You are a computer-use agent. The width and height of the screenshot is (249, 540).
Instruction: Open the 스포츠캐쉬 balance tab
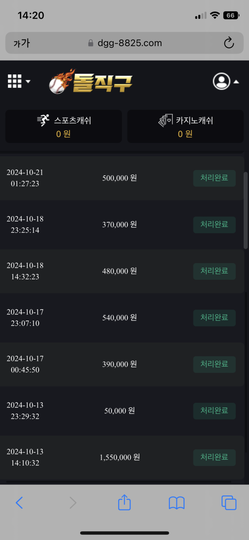63,126
